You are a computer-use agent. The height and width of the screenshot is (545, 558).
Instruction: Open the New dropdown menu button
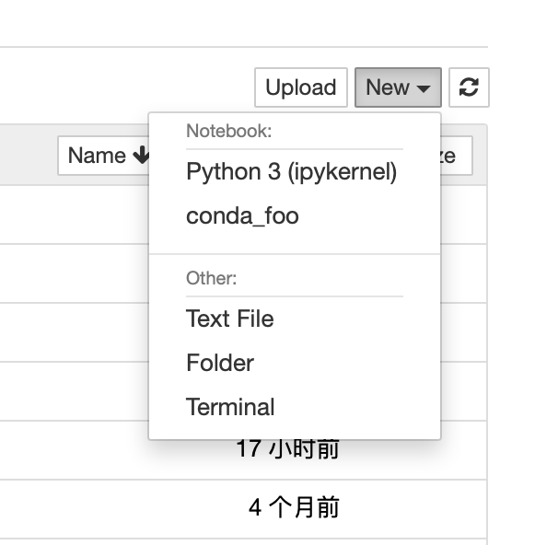coord(398,87)
